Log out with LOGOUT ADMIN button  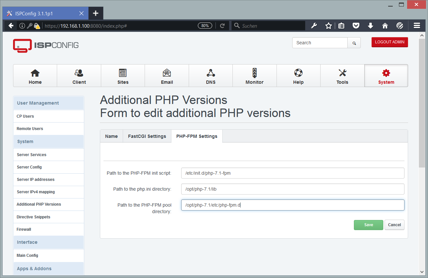tap(389, 42)
